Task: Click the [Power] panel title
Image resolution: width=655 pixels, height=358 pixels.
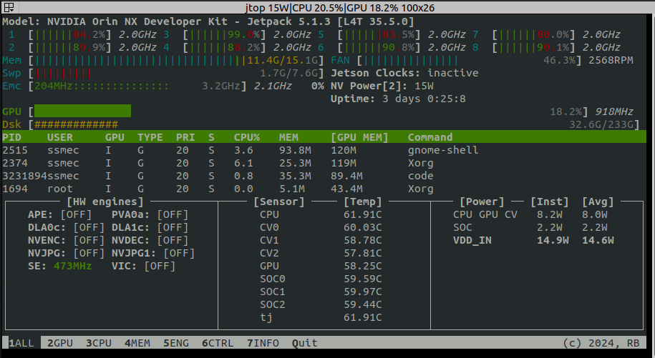Action: pyautogui.click(x=482, y=202)
